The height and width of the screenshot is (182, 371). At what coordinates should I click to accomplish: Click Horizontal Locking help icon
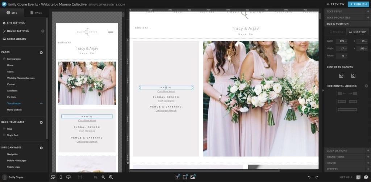[x=366, y=86]
